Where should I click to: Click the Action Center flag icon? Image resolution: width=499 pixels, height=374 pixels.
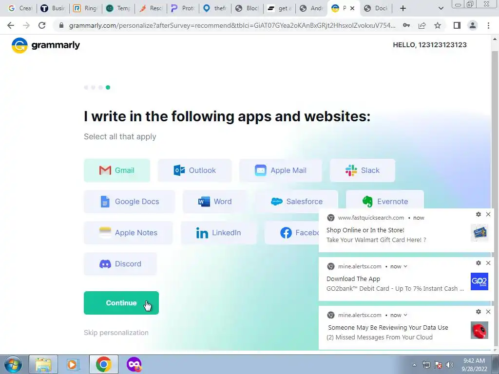point(438,365)
